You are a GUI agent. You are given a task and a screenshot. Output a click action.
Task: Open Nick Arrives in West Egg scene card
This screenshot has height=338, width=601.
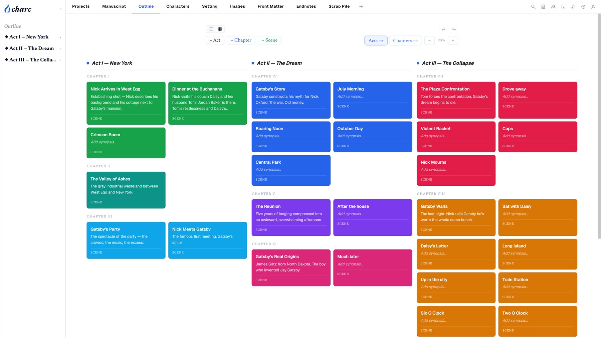126,103
